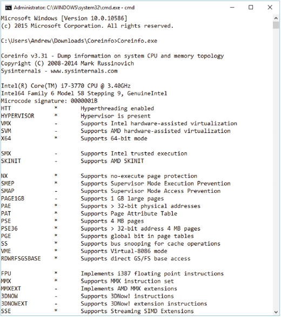The height and width of the screenshot is (317, 281).
Task: Click the empty scrollbar track below thumb
Action: coord(276,169)
